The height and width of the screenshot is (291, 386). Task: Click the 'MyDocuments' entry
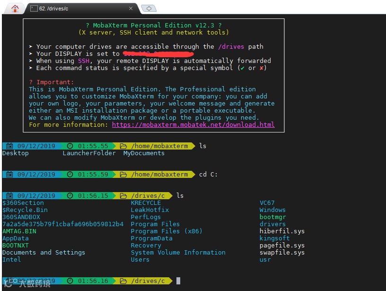[144, 153]
